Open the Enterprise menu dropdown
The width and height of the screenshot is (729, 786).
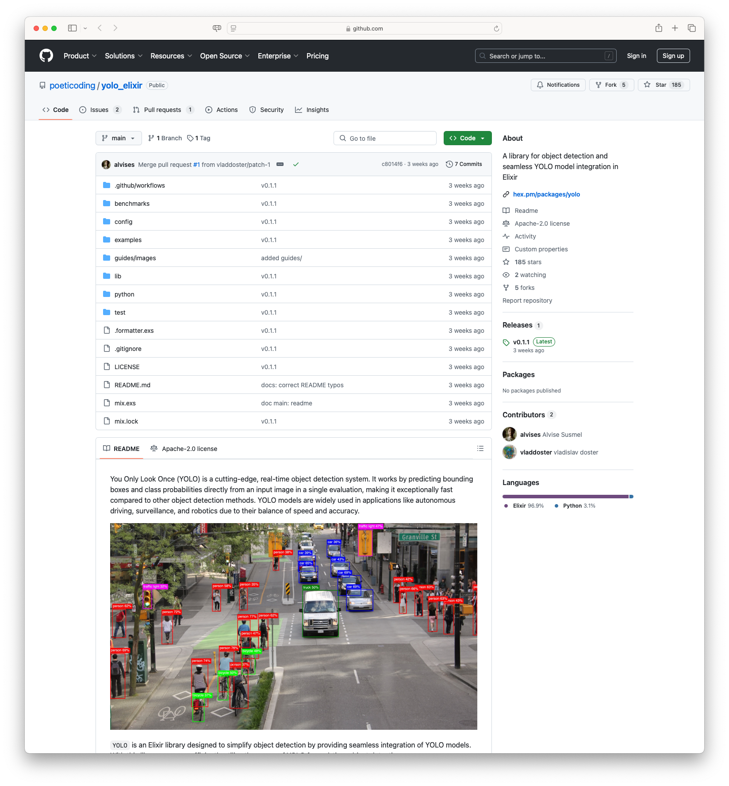click(278, 56)
